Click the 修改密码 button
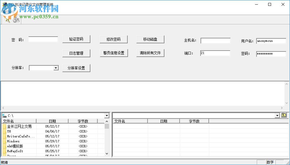Image resolution: width=290 pixels, height=165 pixels. coord(114,39)
